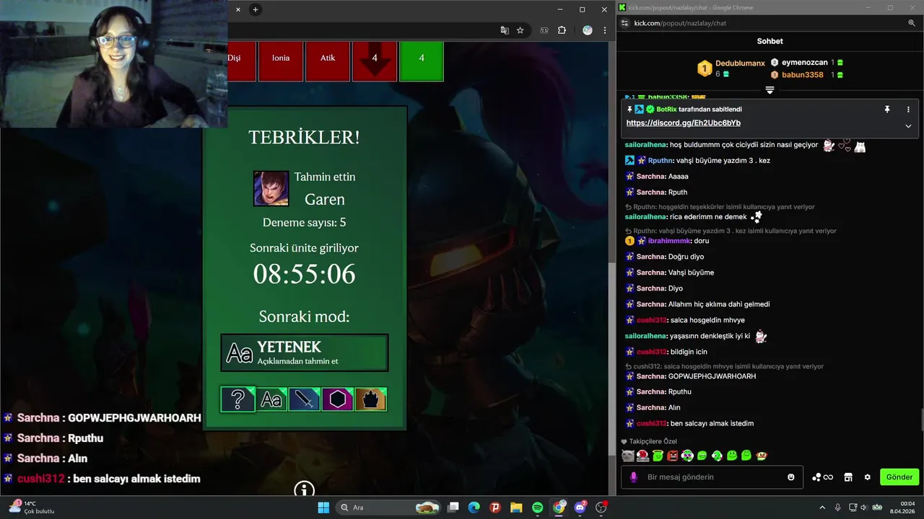Click the cushi312 username on the 'ben salcayı' message
Viewport: 924px width, 519px height.
pyautogui.click(x=651, y=423)
